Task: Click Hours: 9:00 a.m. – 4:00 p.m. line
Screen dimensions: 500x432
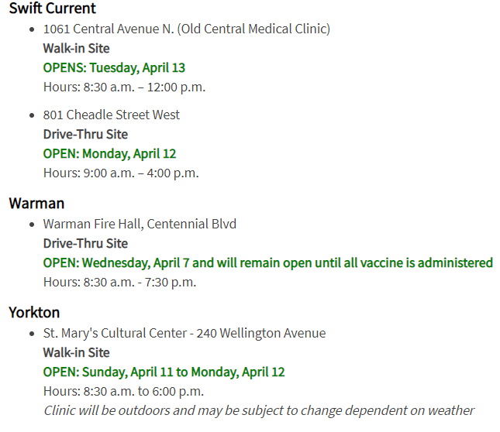Action: click(121, 173)
